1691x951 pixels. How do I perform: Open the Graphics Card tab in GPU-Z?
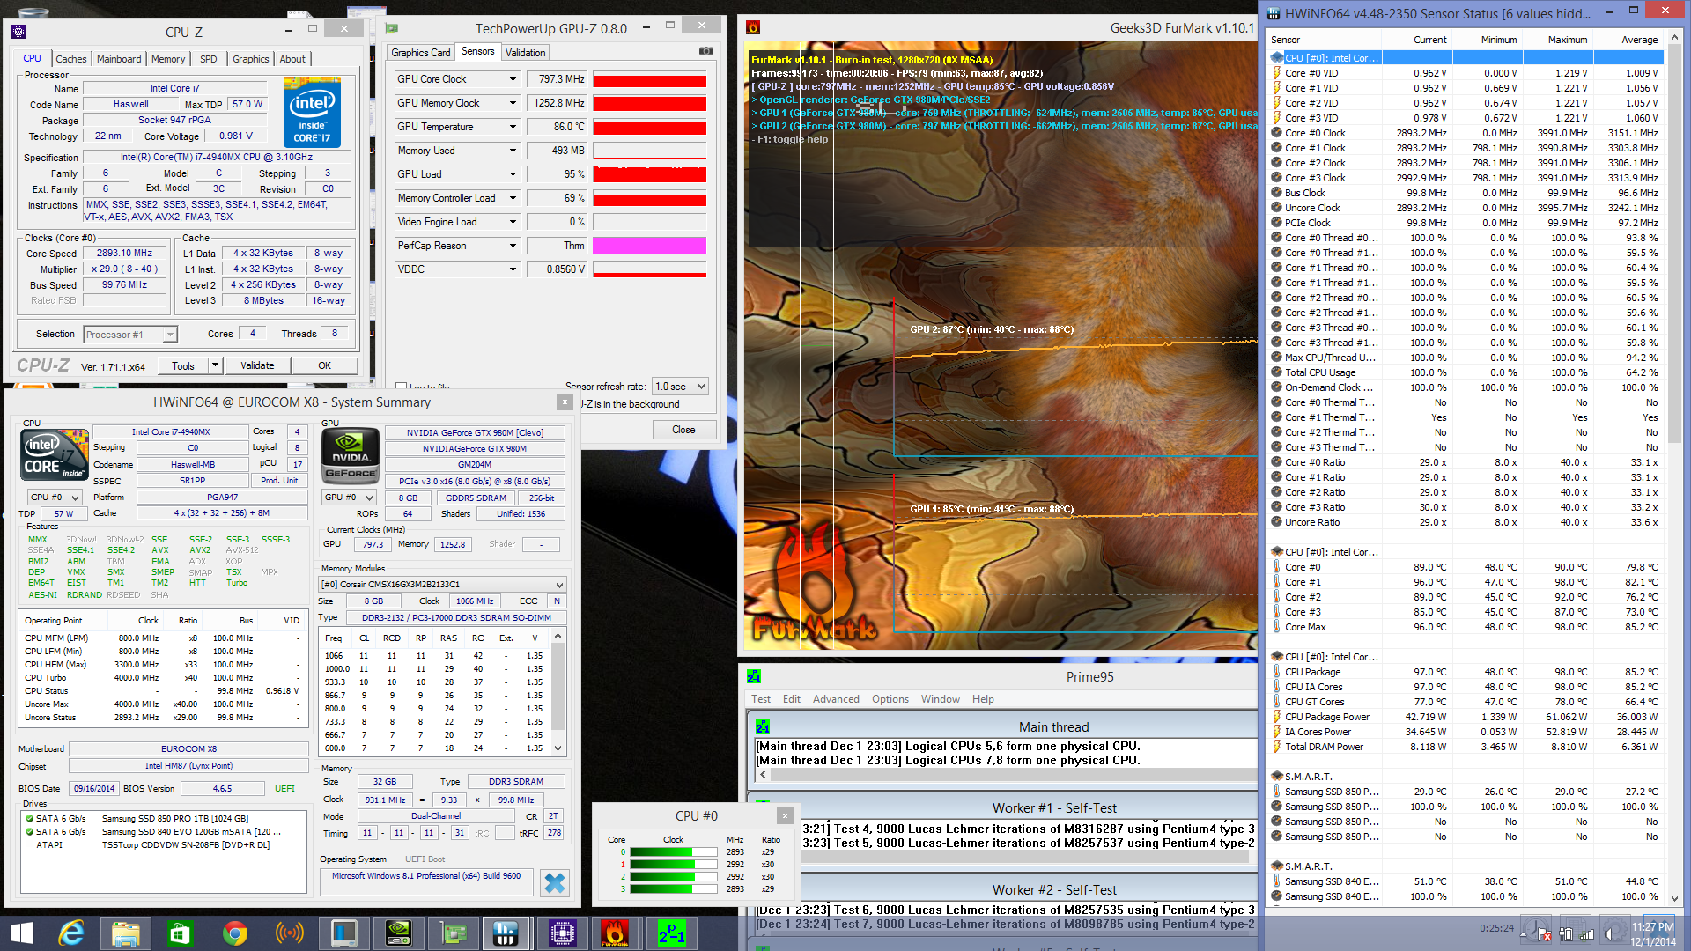(421, 53)
